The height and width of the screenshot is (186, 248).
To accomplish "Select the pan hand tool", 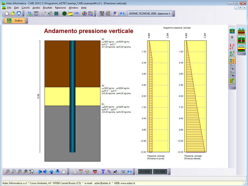I will [x=64, y=171].
